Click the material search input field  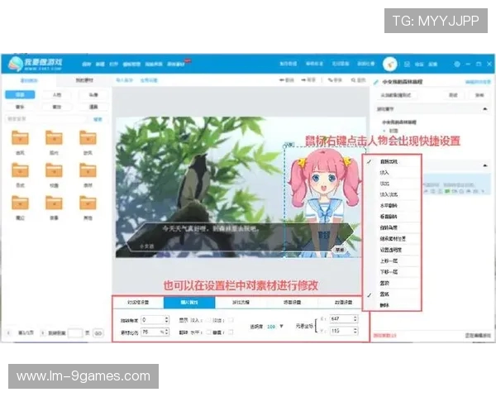tap(46, 119)
